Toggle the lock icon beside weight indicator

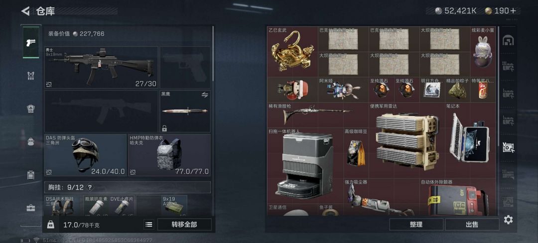tap(50, 225)
